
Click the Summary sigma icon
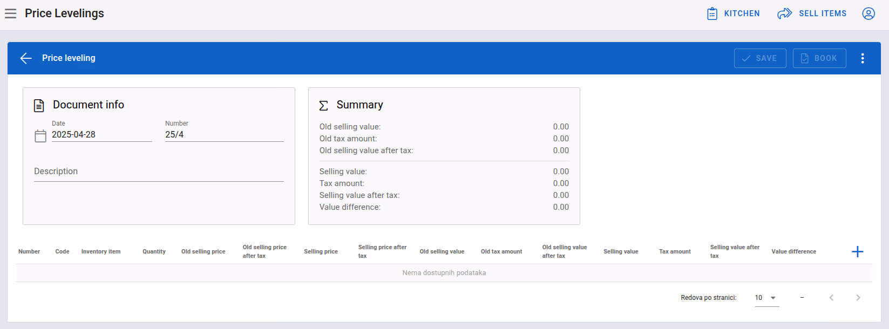click(323, 105)
